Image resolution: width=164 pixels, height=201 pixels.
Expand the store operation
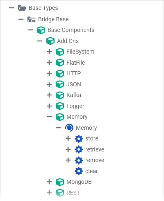[x=68, y=138]
